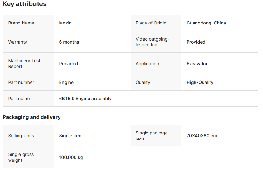Select the 6 months warranty value
Screen dimensions: 263x170
[x=69, y=42]
